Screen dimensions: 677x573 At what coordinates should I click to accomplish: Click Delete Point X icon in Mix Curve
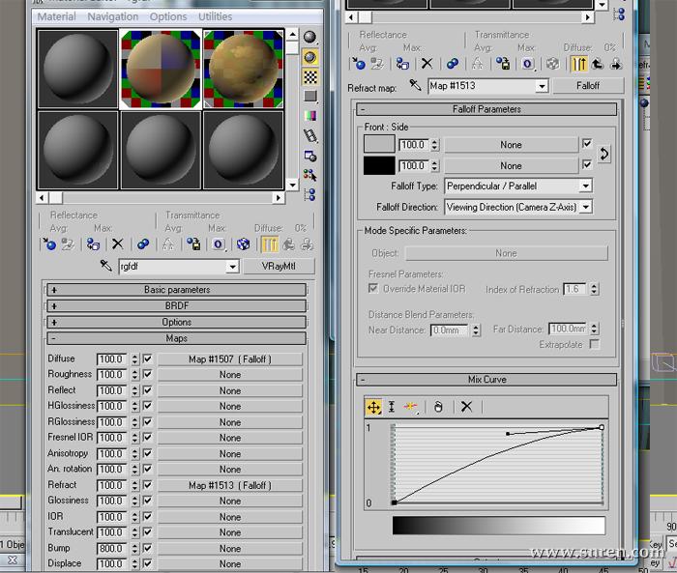click(x=466, y=407)
